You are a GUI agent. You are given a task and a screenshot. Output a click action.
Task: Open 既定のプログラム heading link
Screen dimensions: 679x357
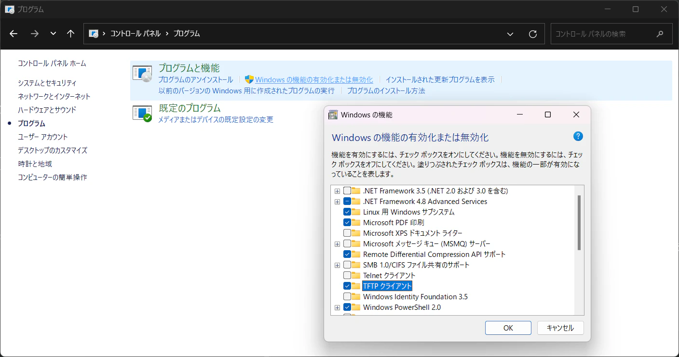[x=190, y=108]
